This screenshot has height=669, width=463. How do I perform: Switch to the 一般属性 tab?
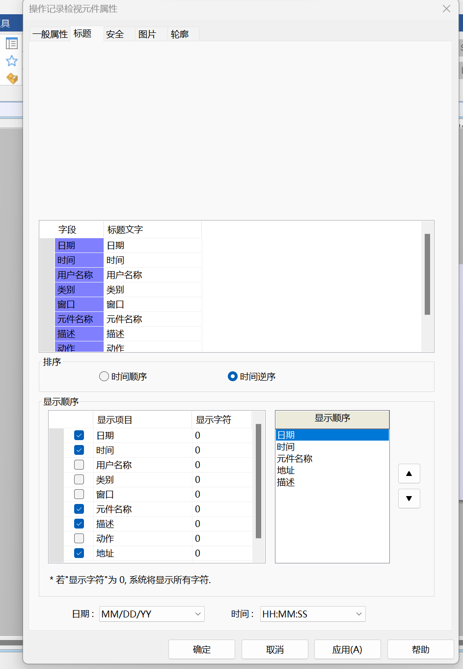point(50,34)
